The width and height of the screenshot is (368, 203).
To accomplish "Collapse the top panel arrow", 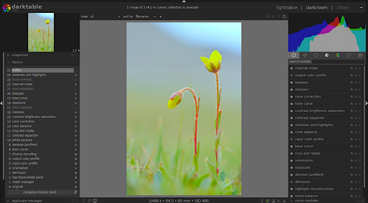I will point(184,1).
